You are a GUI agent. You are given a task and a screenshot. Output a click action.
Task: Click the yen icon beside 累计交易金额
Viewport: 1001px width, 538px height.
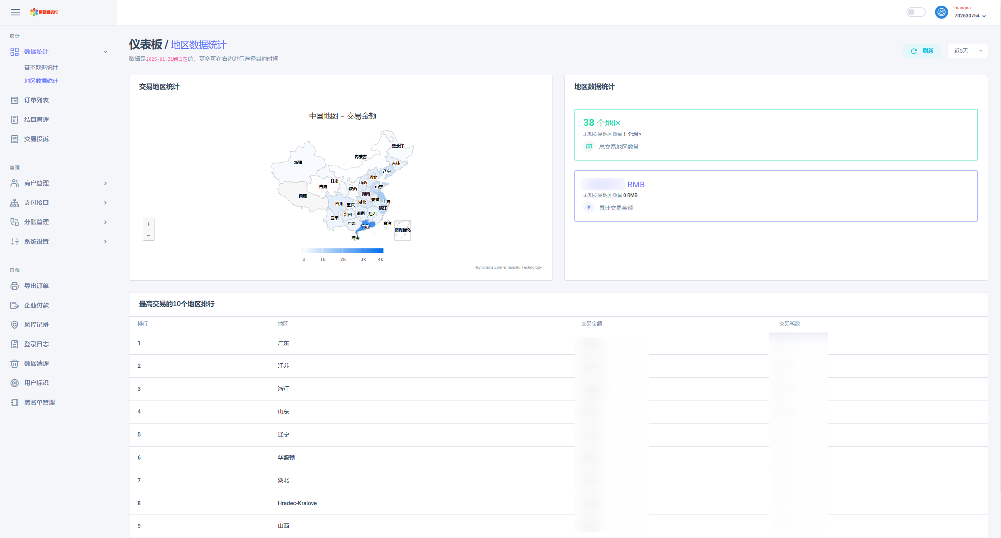pos(589,208)
